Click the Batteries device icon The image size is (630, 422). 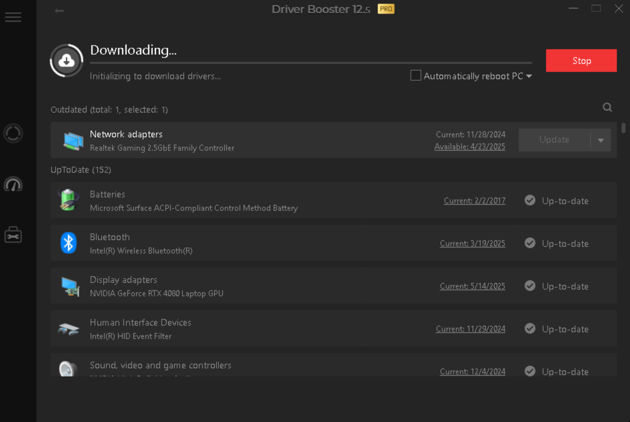click(69, 200)
